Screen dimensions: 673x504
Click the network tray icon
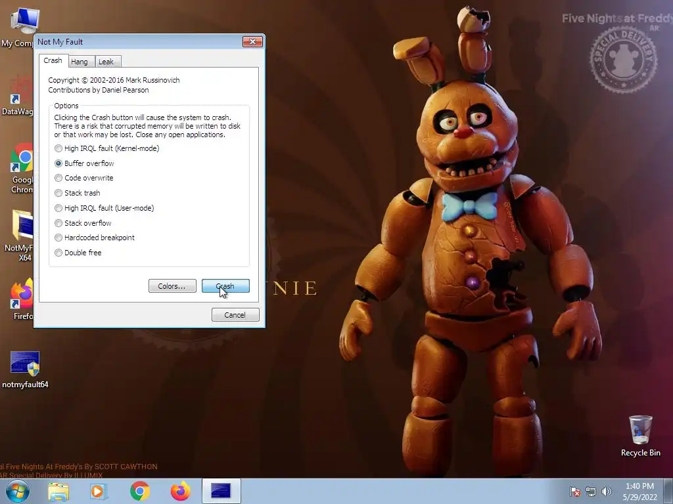click(x=591, y=492)
